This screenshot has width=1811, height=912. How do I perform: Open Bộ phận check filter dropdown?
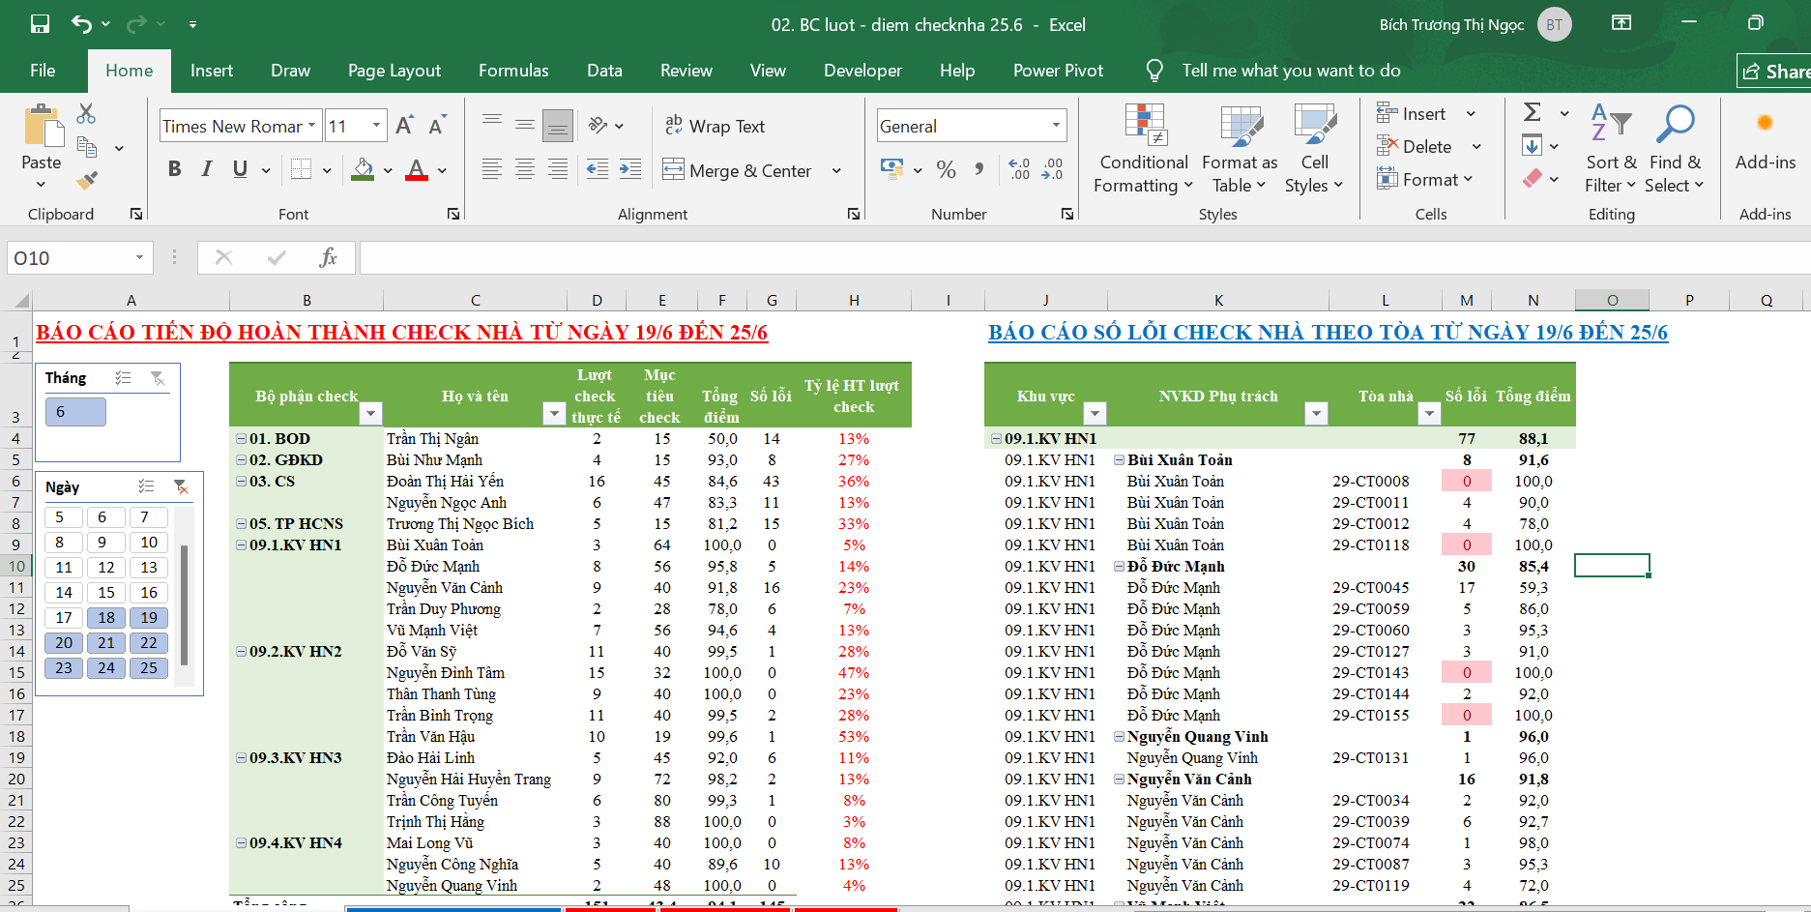coord(370,414)
